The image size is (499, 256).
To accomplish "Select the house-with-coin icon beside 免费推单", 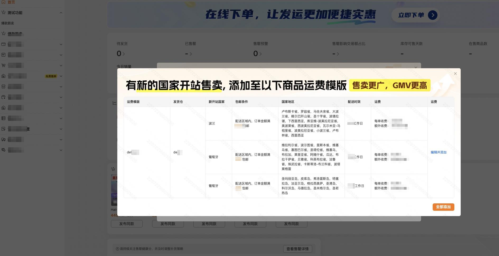I will coord(3,76).
